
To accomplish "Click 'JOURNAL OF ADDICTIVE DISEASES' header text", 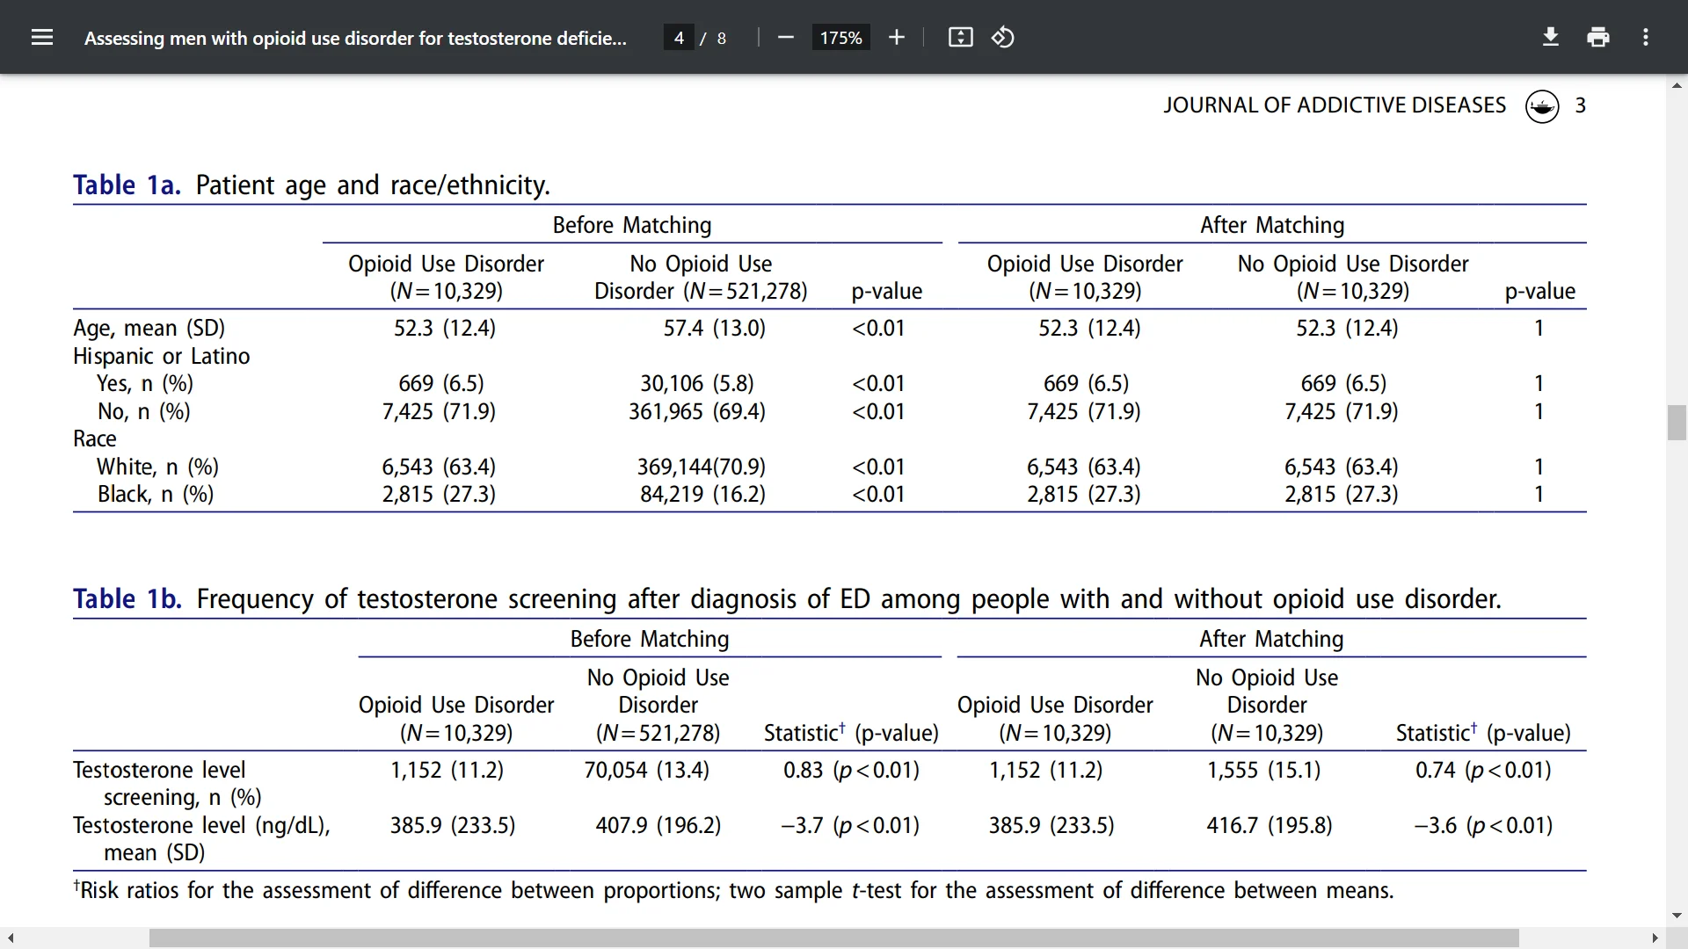I will point(1335,105).
